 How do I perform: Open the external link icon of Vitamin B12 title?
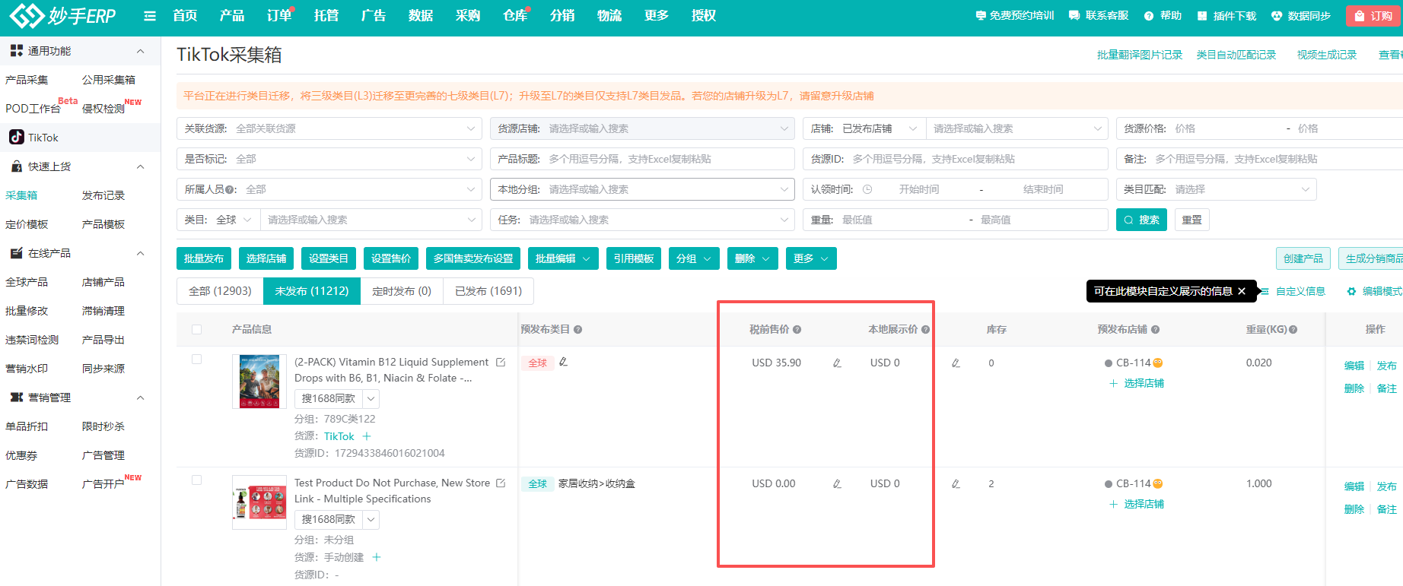501,363
